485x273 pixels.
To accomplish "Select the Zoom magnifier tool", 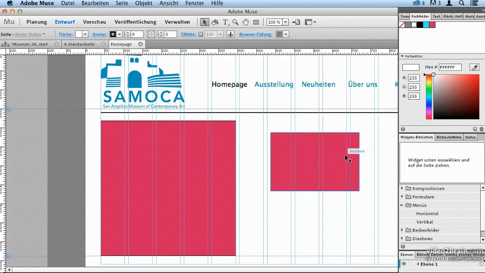I will [236, 22].
